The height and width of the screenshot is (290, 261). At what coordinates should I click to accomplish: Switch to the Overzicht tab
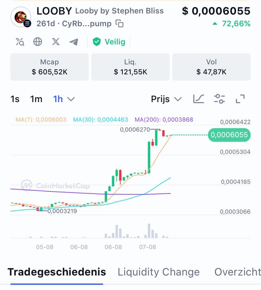point(237,272)
